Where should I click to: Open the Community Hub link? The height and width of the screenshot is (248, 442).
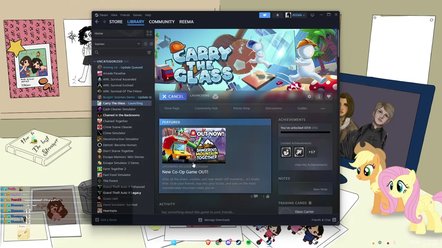tap(206, 108)
